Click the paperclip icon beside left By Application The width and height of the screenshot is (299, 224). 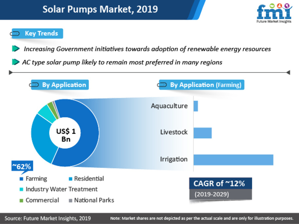34,85
